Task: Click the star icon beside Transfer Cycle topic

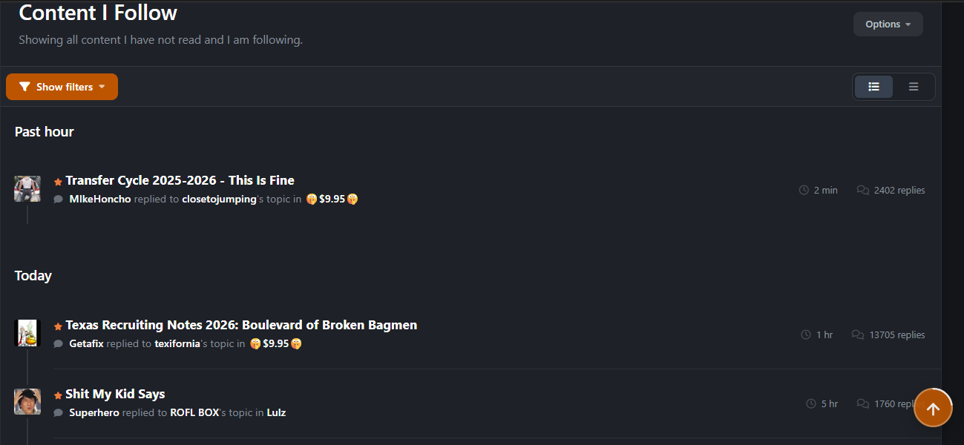Action: pyautogui.click(x=58, y=182)
